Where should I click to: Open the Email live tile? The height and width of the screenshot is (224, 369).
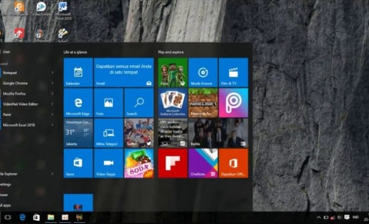click(x=124, y=72)
